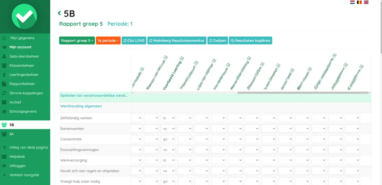The image size is (382, 185).
Task: Click the Mijn gegevens smiley icon
Action: click(x=4, y=38)
